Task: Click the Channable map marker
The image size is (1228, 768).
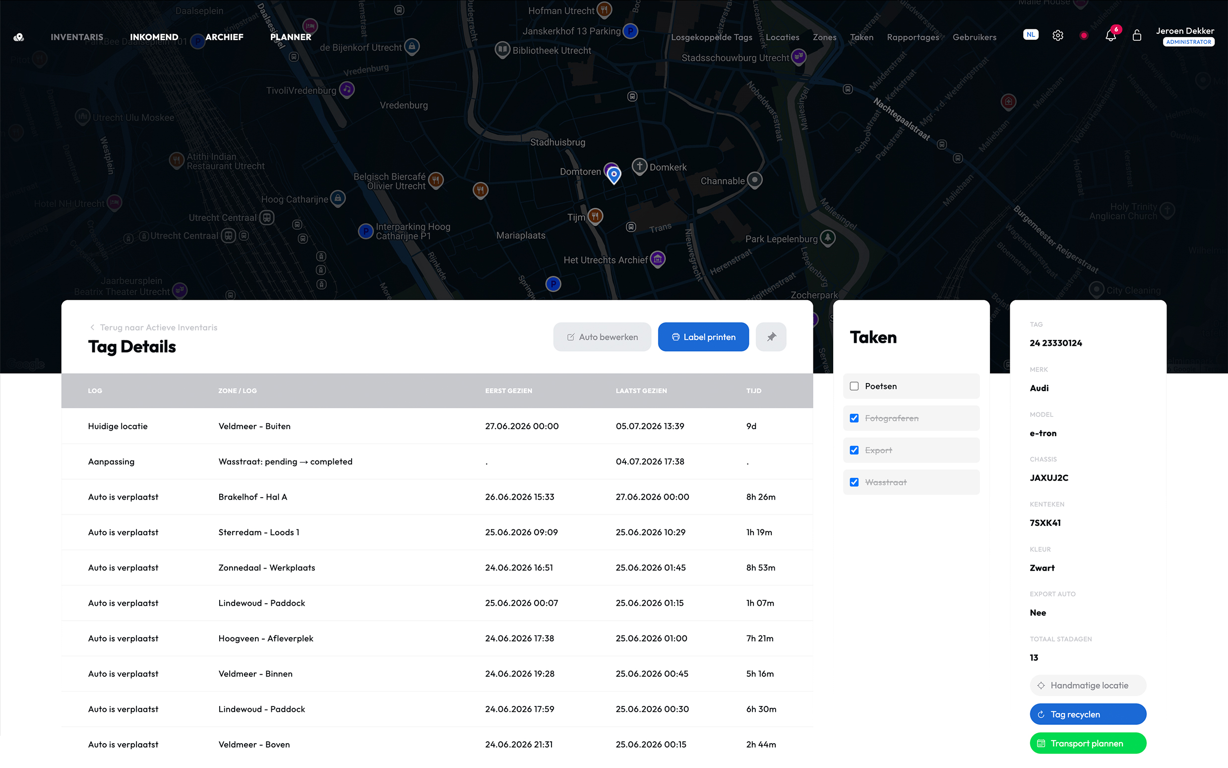Action: pyautogui.click(x=754, y=180)
